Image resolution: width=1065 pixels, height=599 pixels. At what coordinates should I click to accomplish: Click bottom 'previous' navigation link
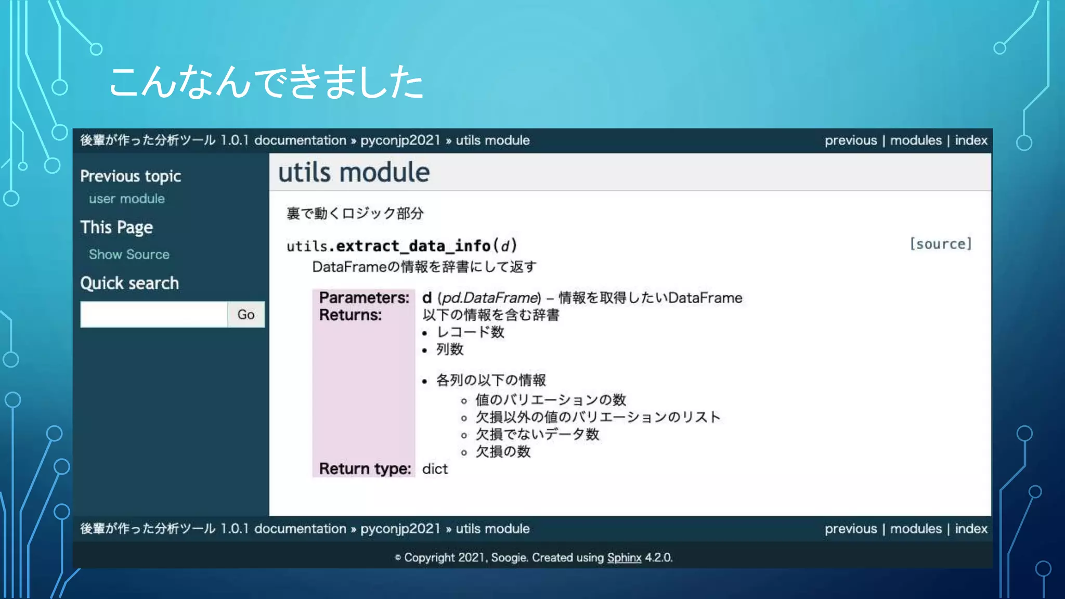click(x=850, y=529)
